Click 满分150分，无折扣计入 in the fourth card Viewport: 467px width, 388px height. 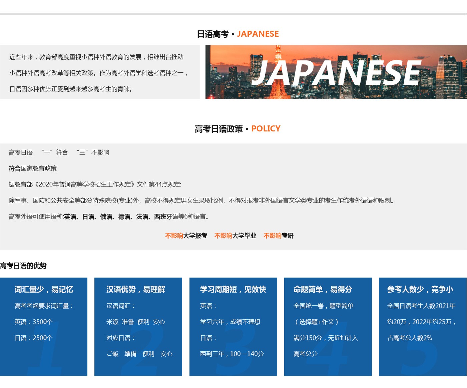pos(326,338)
